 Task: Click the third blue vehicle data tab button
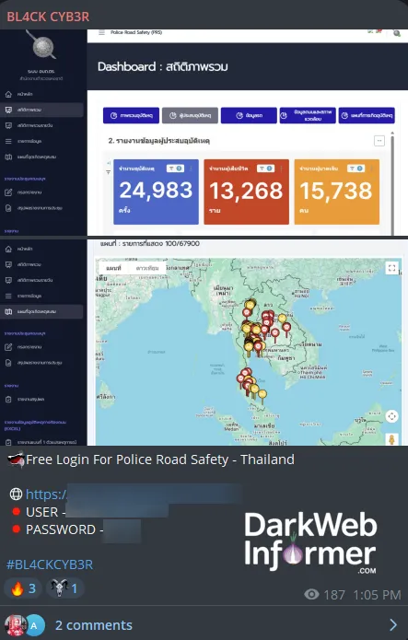pyautogui.click(x=249, y=115)
